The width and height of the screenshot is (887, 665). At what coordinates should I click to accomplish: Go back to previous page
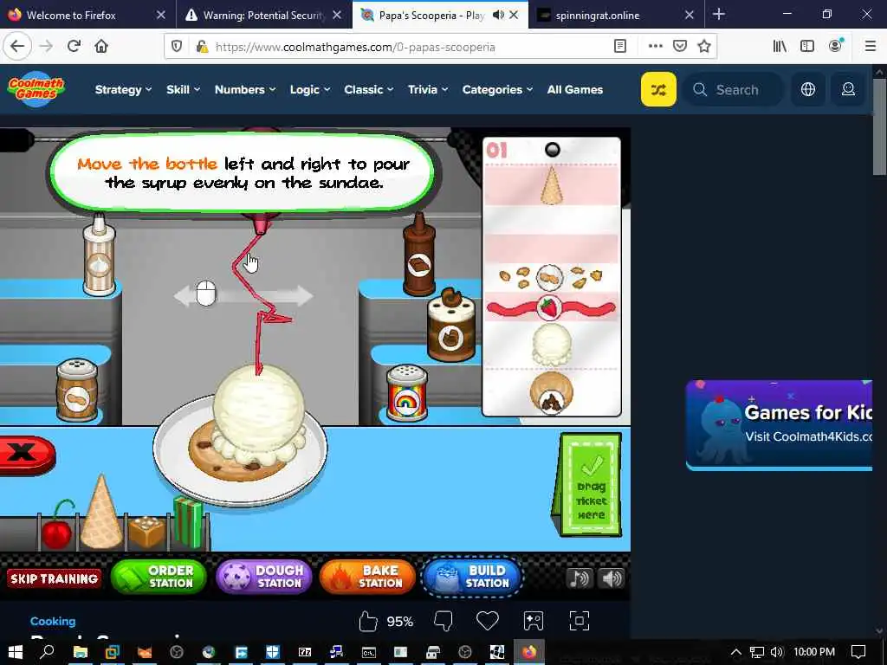pyautogui.click(x=17, y=46)
